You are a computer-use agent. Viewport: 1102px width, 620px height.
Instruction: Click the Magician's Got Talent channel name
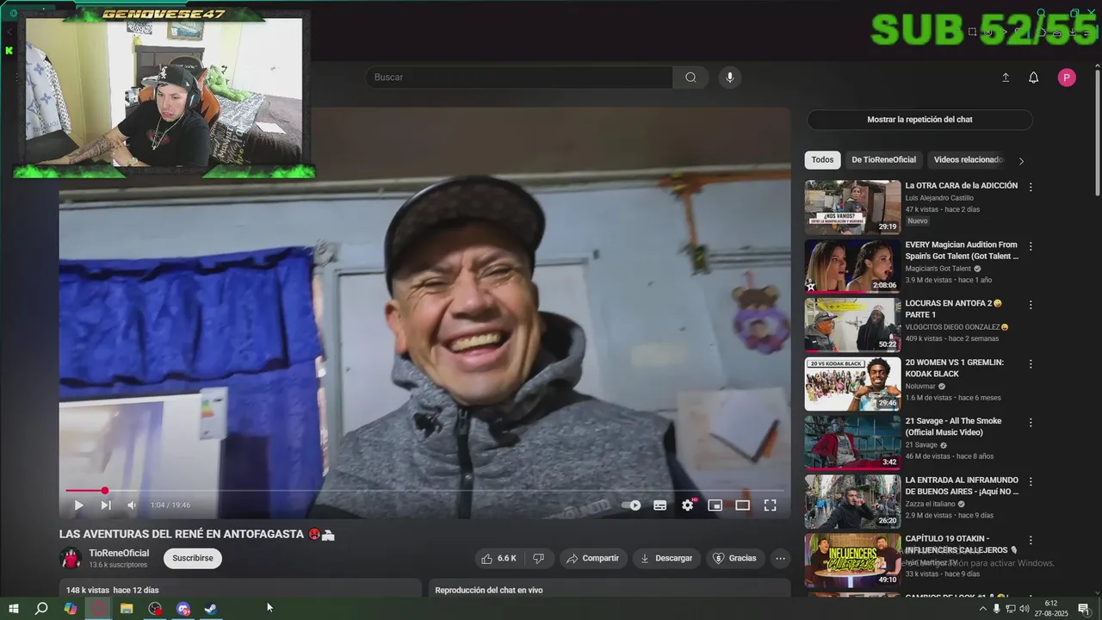(x=938, y=269)
